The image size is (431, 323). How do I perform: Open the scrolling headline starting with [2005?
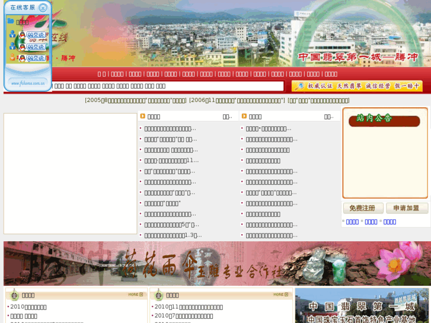pos(136,100)
